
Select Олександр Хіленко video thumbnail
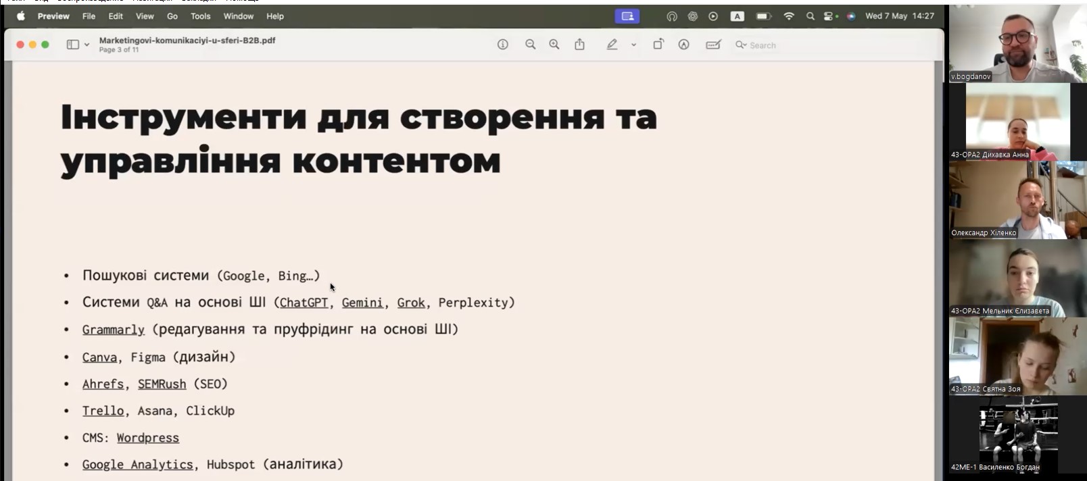(1017, 200)
